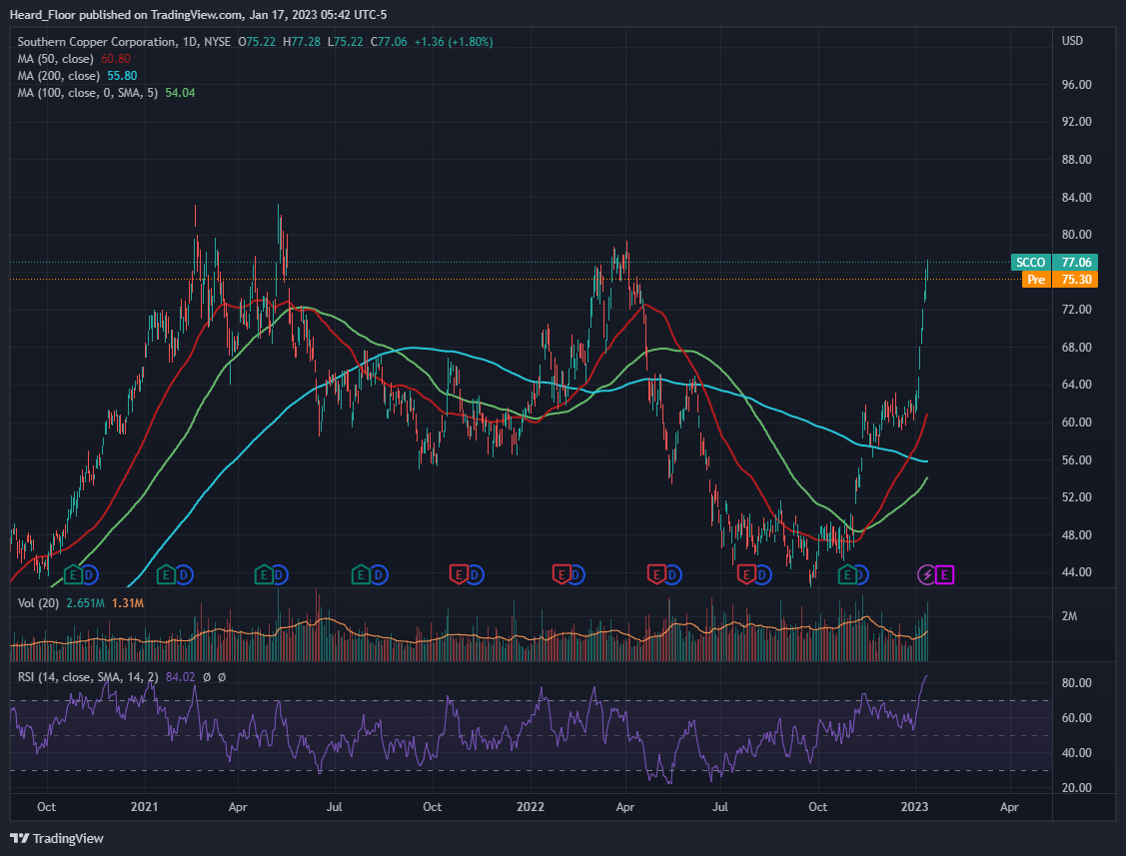Open dividend D marker for late April 2021

point(280,574)
